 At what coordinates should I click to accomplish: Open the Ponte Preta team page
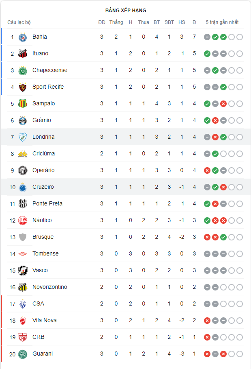(47, 204)
